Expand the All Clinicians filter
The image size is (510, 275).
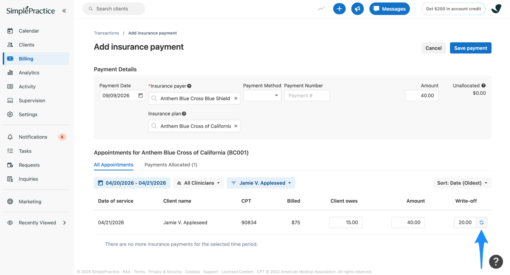(x=198, y=183)
